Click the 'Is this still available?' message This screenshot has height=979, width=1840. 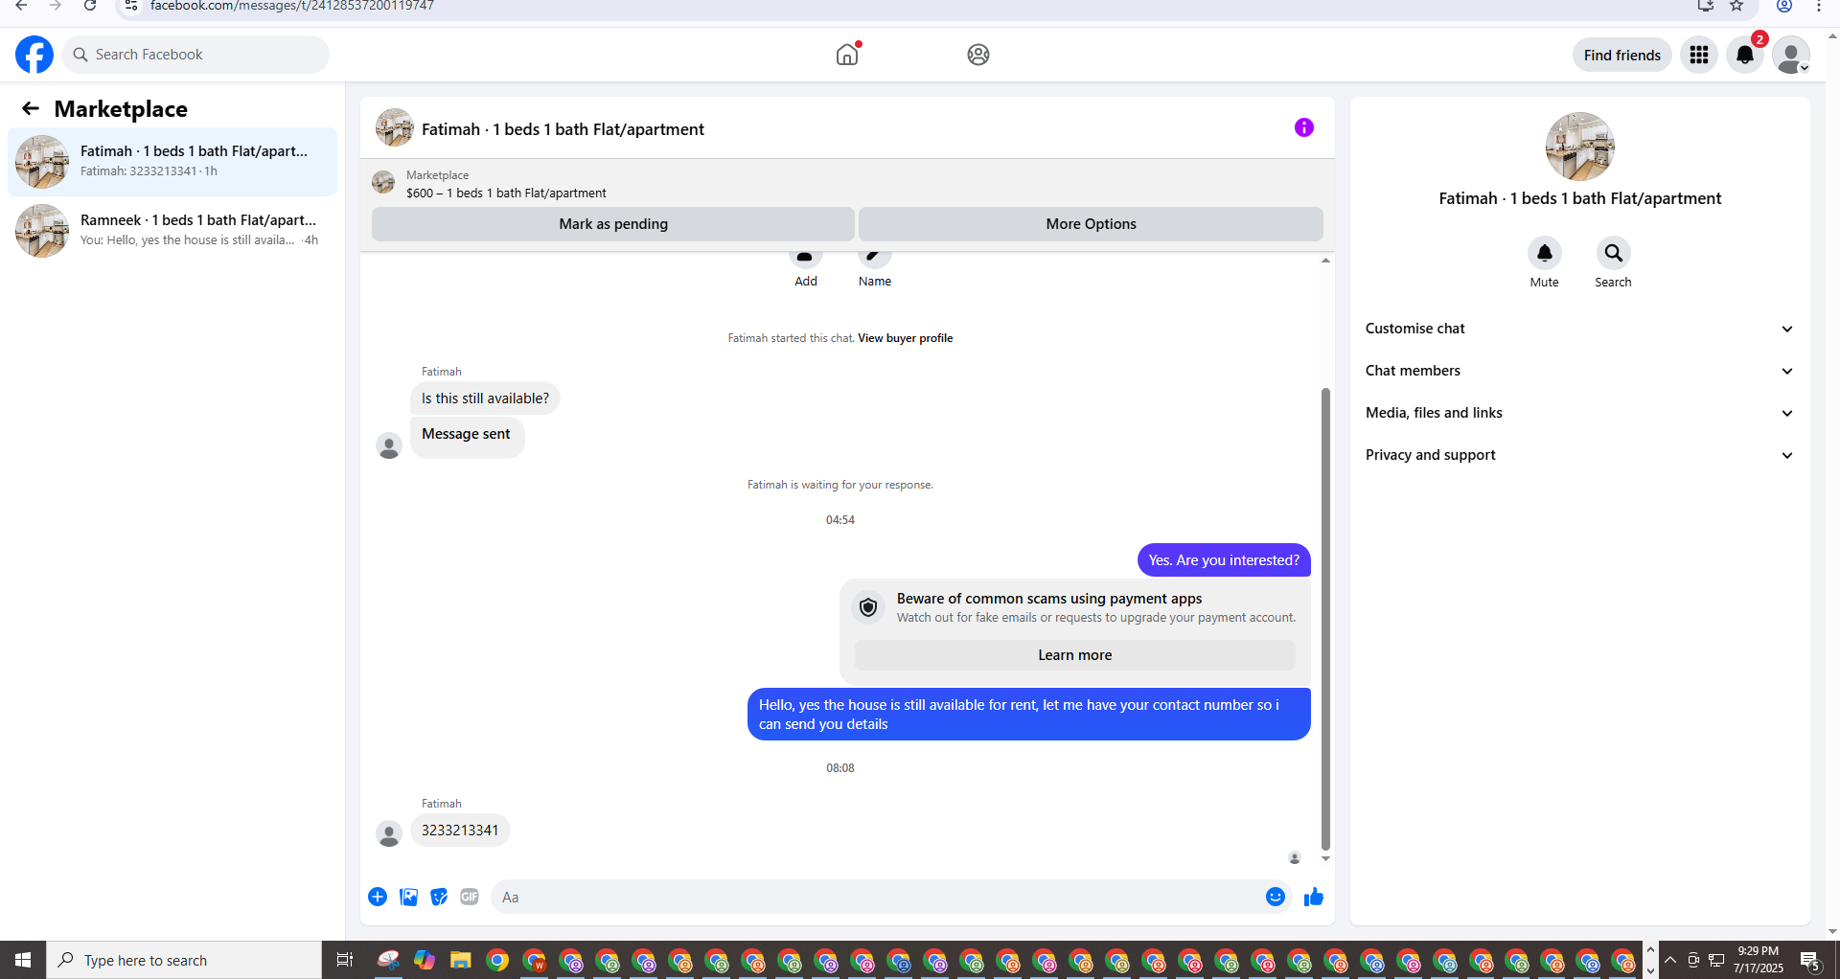[485, 398]
